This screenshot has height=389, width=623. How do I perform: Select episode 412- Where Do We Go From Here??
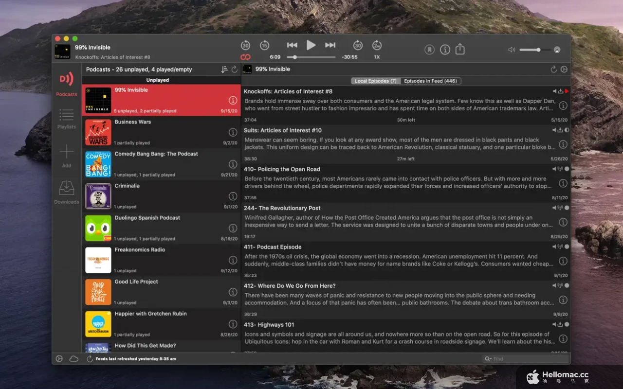tap(406, 300)
